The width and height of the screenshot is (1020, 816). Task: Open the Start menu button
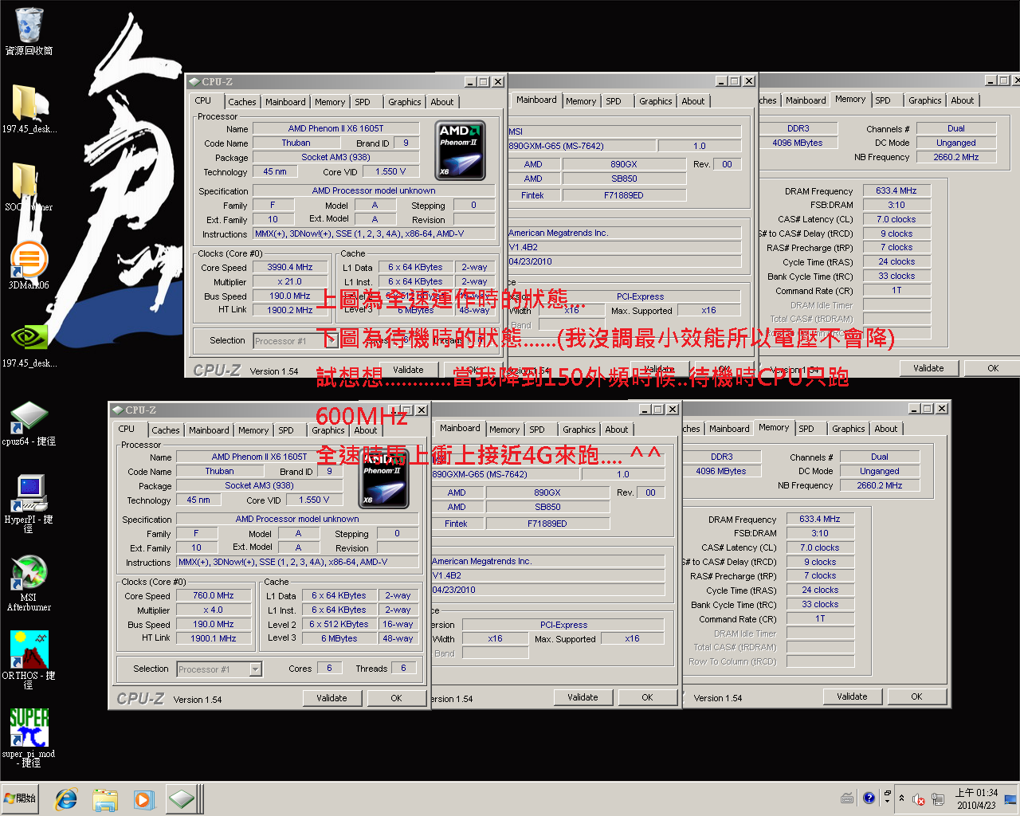(x=20, y=798)
